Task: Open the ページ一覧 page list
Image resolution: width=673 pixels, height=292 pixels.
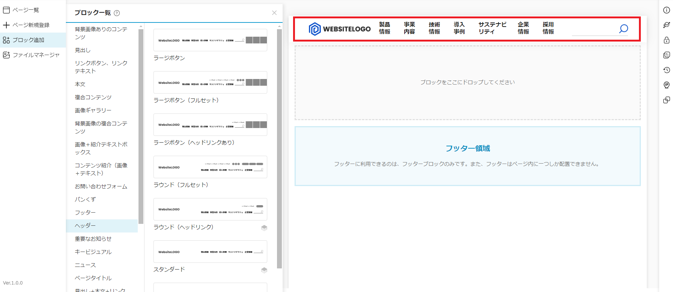Action: pos(25,10)
